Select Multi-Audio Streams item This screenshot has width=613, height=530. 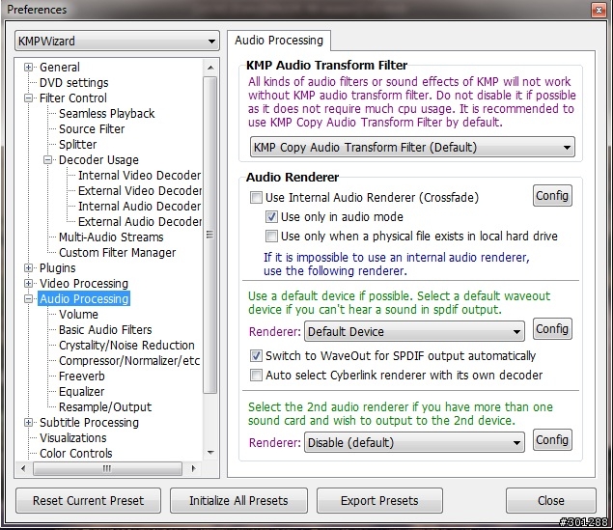[x=111, y=237]
